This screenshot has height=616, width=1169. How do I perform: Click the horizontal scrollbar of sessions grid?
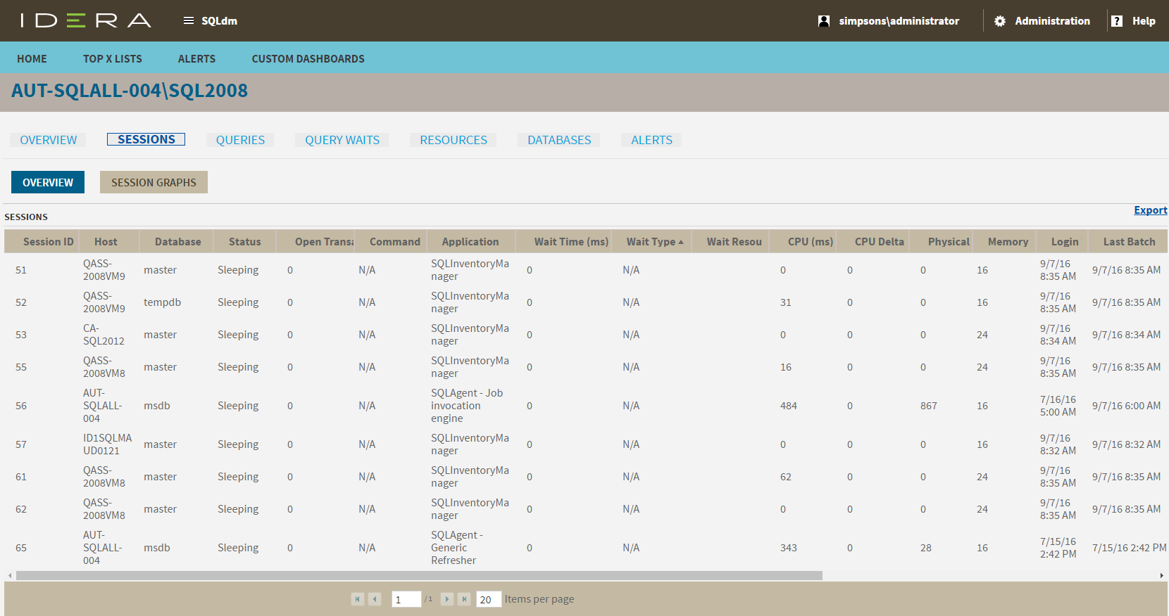[419, 575]
